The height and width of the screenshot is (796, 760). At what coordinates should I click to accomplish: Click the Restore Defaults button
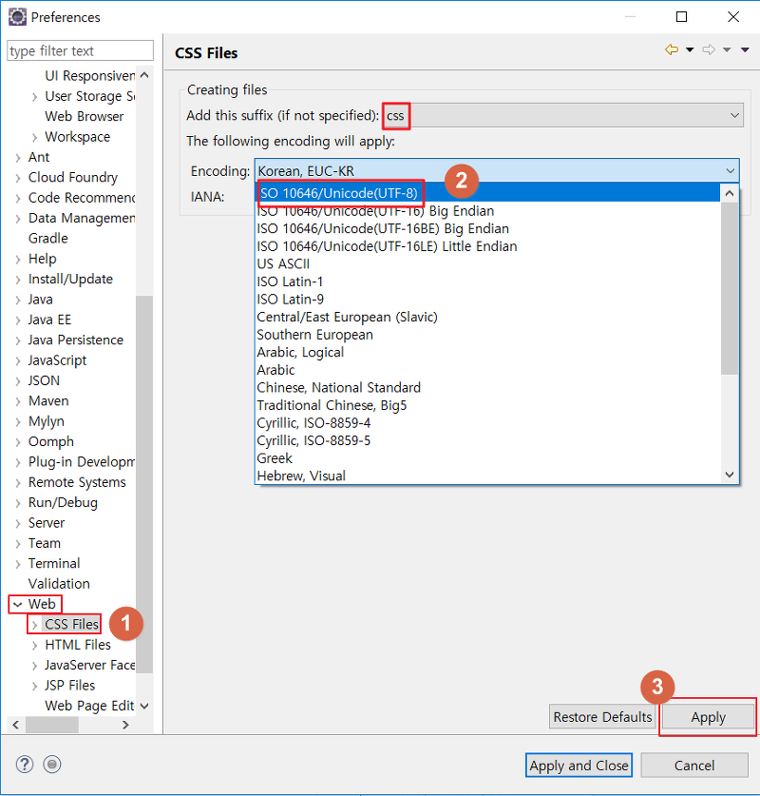click(x=602, y=717)
